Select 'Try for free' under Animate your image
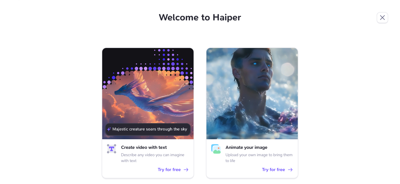The height and width of the screenshot is (184, 400). coord(273,170)
